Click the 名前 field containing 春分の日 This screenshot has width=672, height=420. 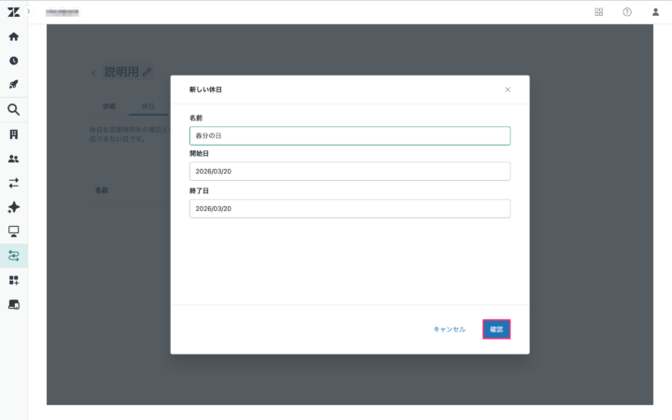point(349,135)
